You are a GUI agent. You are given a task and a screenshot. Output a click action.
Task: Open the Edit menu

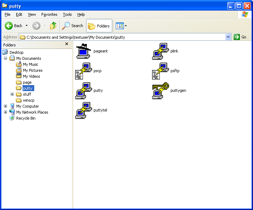pos(19,14)
